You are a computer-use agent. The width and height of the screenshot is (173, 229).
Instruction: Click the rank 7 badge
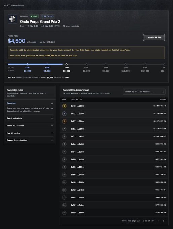coord(64,152)
